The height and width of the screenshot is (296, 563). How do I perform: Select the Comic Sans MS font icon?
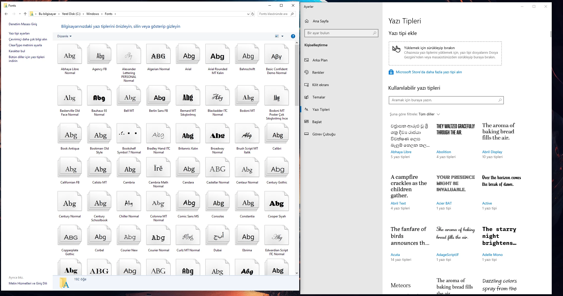[188, 202]
